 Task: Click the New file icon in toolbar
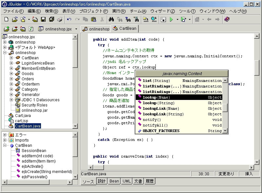[7, 19]
